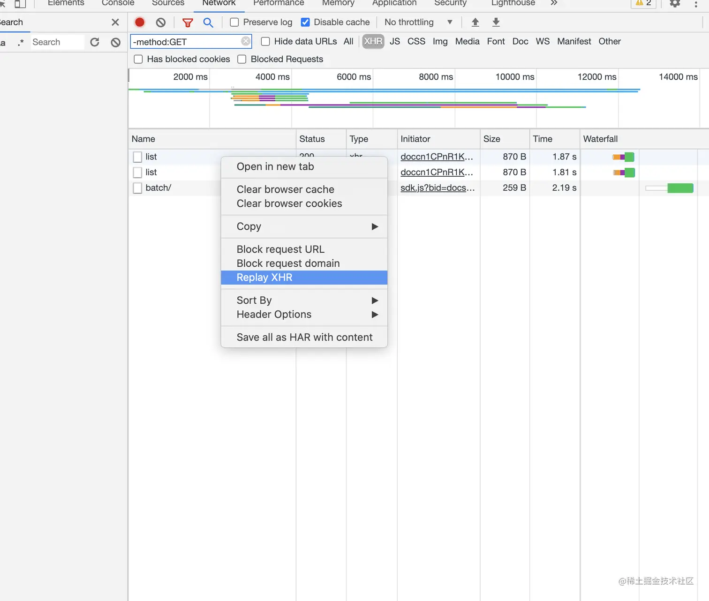Image resolution: width=709 pixels, height=601 pixels.
Task: Open the sdk.js initiator link
Action: pyautogui.click(x=437, y=188)
